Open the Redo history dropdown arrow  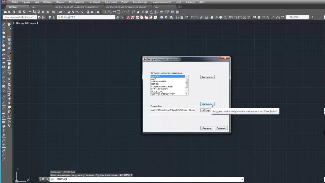point(64,12)
